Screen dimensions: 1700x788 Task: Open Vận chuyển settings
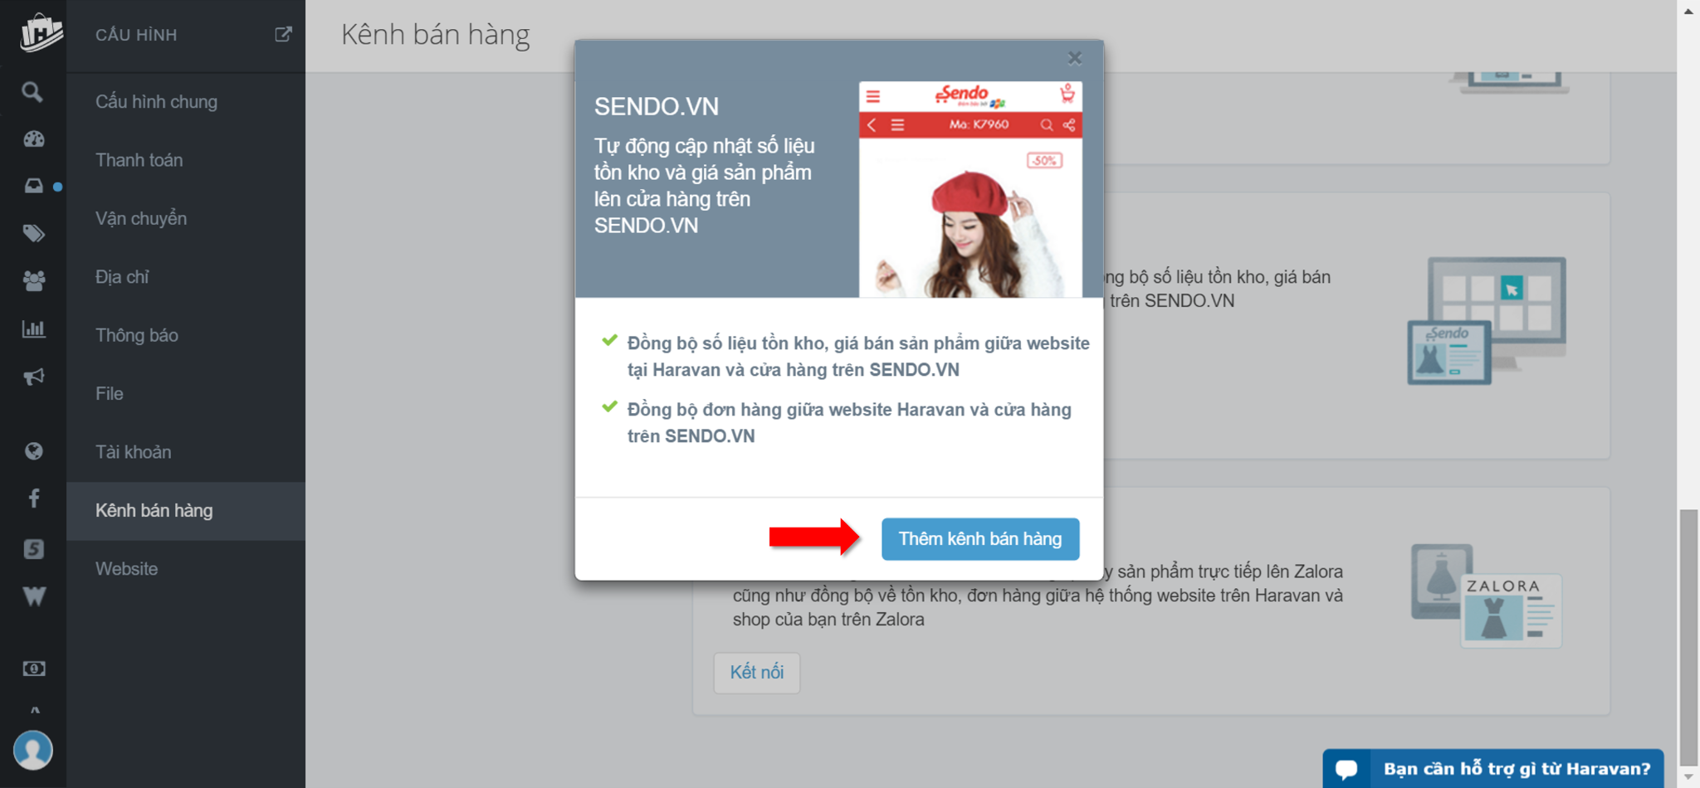141,219
